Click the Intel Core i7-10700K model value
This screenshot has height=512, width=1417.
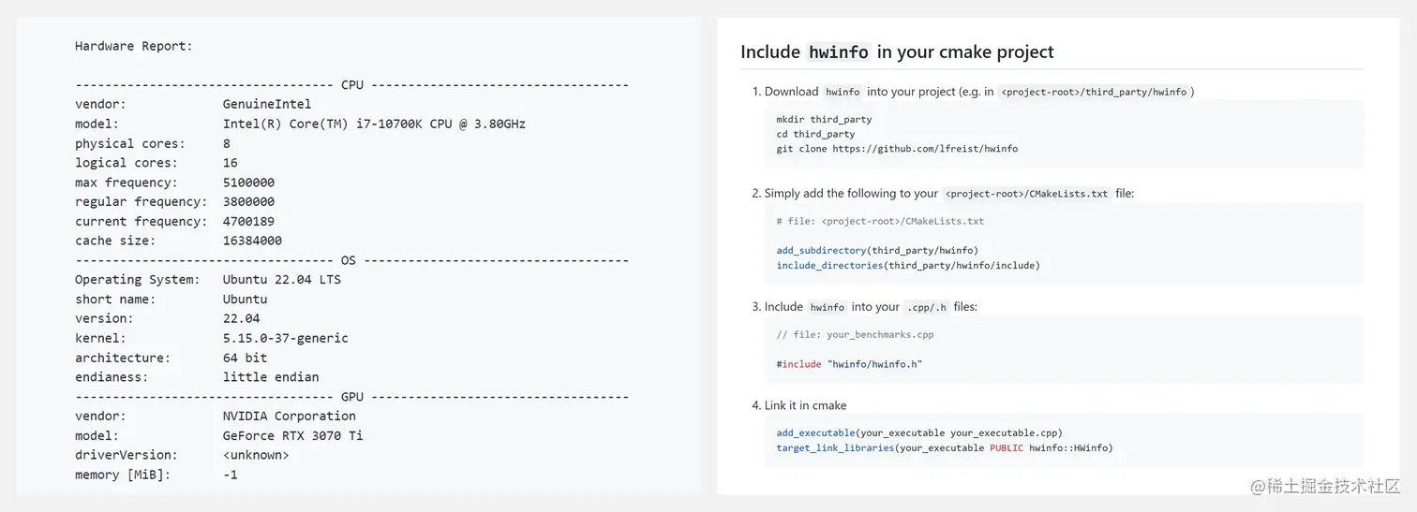coord(374,124)
